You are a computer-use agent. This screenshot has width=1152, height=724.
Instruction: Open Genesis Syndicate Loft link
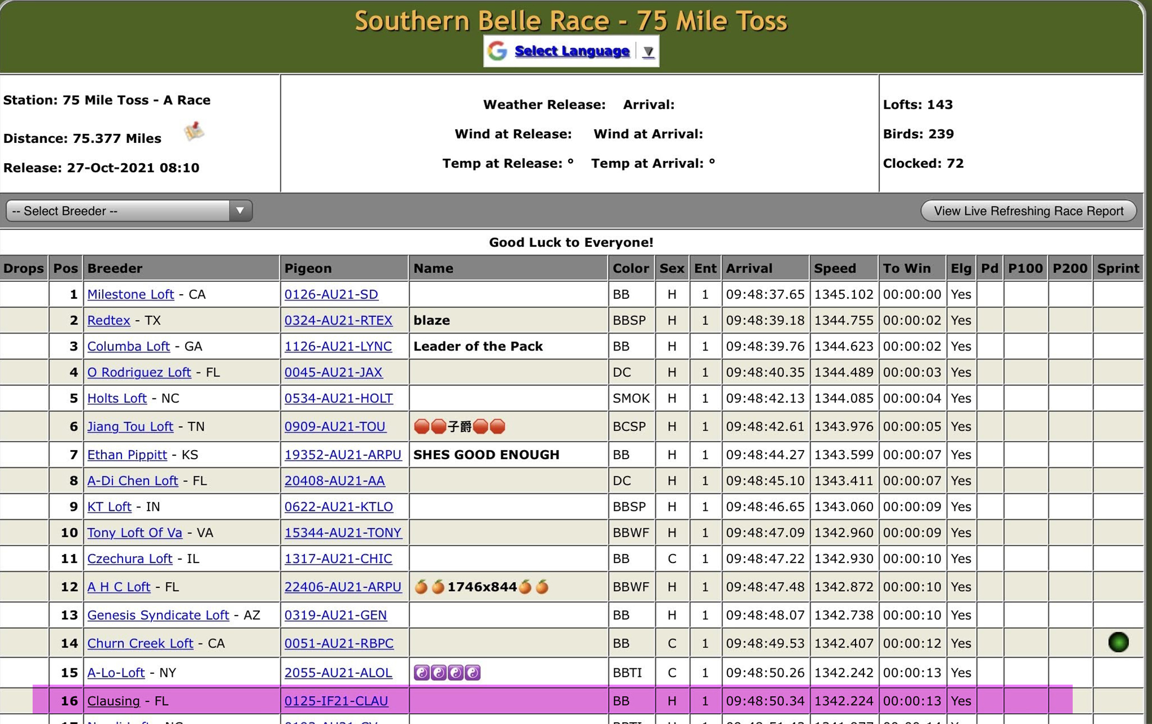click(158, 615)
